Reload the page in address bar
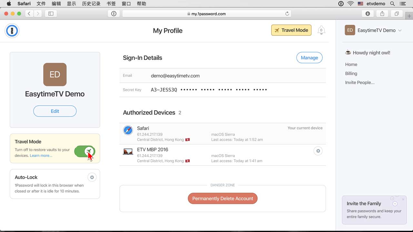This screenshot has height=232, width=413. 287,14
